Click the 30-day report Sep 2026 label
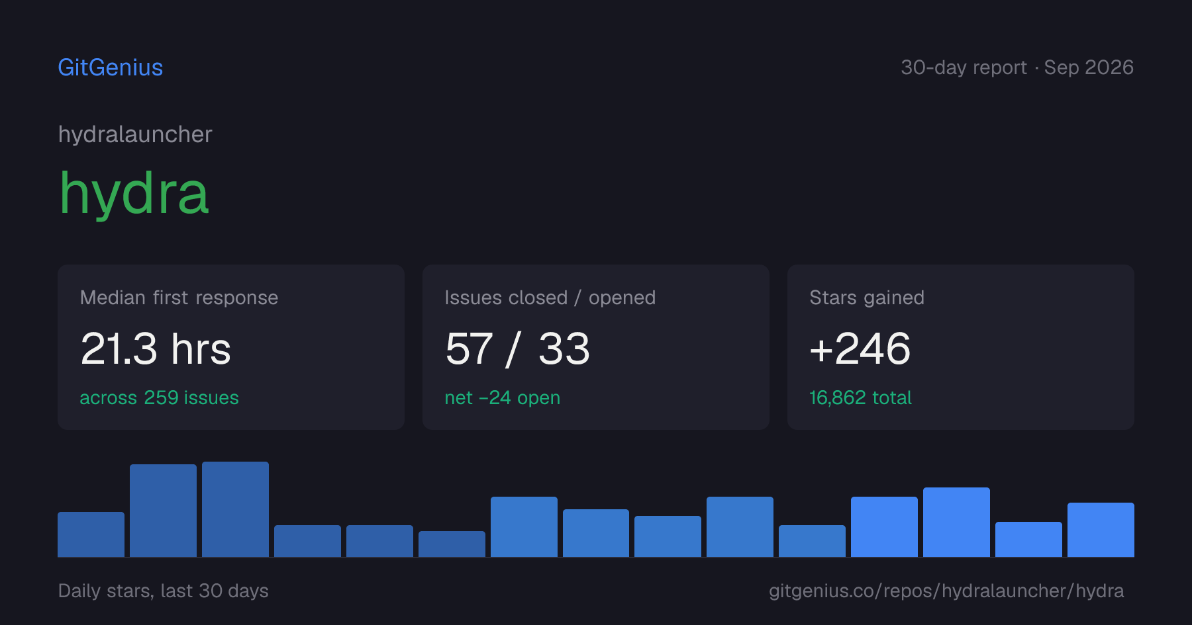 click(1017, 67)
